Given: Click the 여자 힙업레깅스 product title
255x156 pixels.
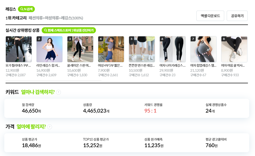Looking at the screenshot, I should pos(203,65).
